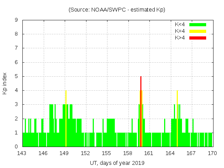Click the x-axis tick label 155

point(106,153)
